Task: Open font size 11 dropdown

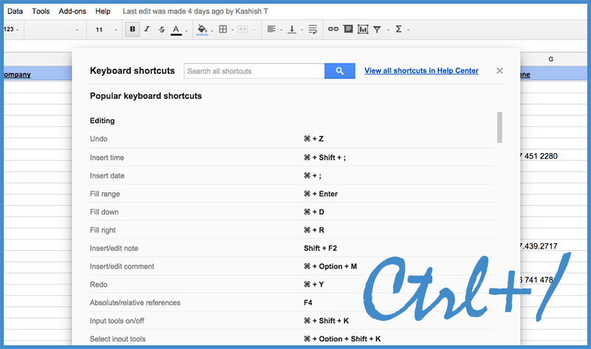Action: click(x=106, y=30)
